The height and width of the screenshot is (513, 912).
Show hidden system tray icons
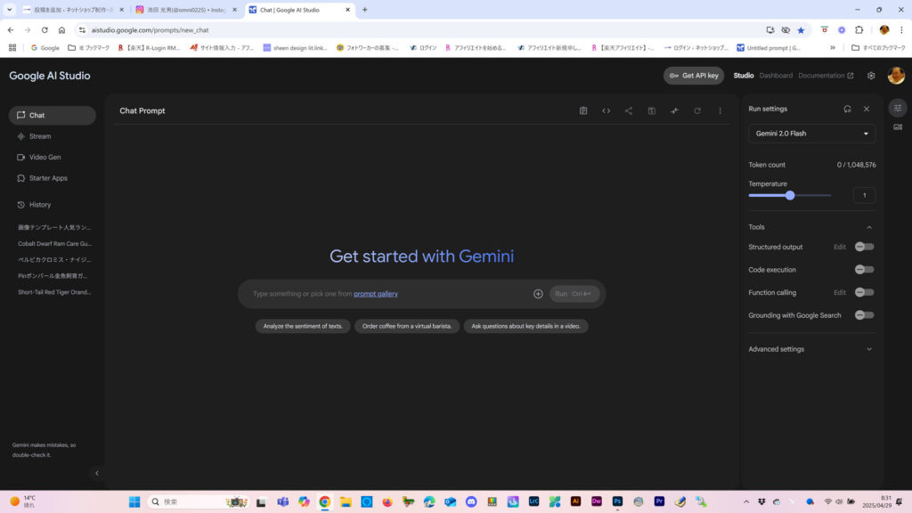tap(746, 501)
